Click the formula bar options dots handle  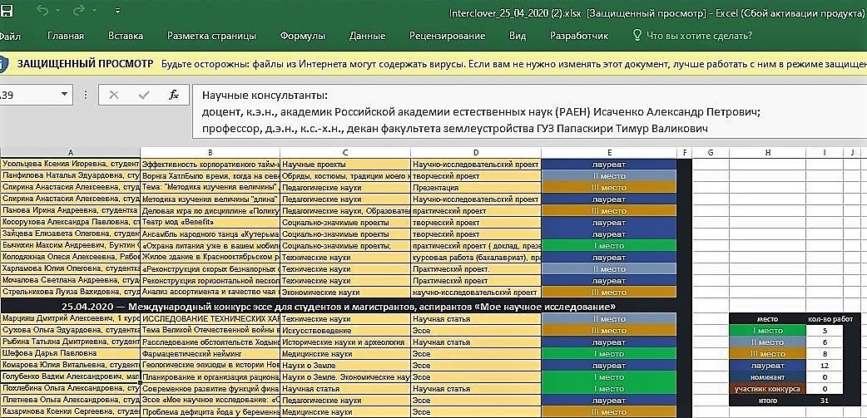click(85, 95)
